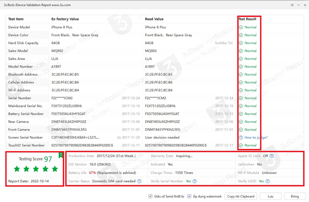309x202 pixels.
Task: Click the Domestic SIM card needed text
Action: pos(114,181)
